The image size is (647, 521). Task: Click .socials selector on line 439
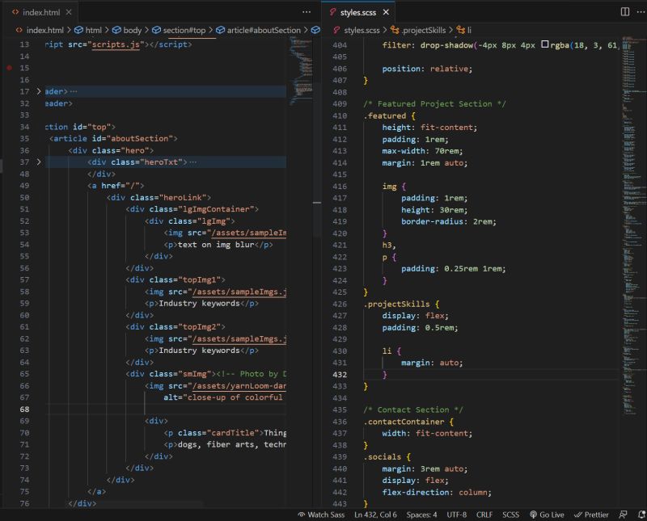382,457
